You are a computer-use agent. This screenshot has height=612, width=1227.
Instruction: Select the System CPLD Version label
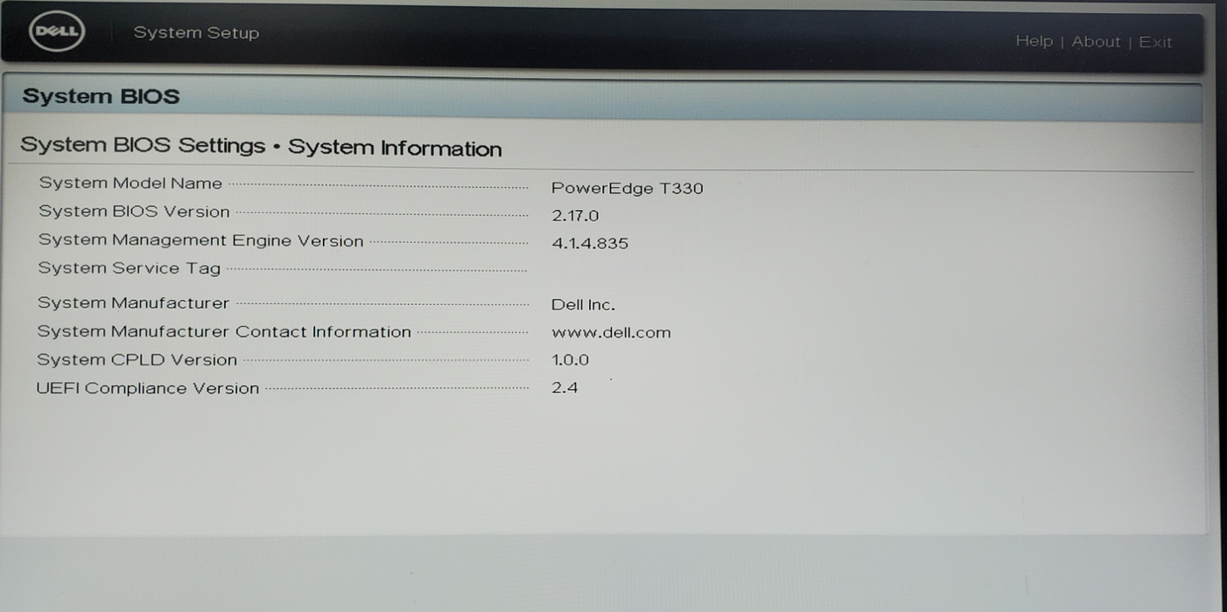click(137, 360)
